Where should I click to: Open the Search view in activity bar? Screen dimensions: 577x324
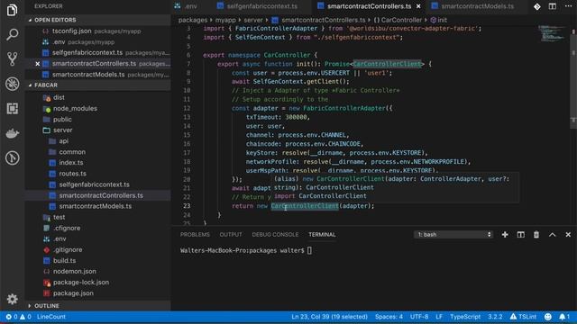click(x=12, y=35)
